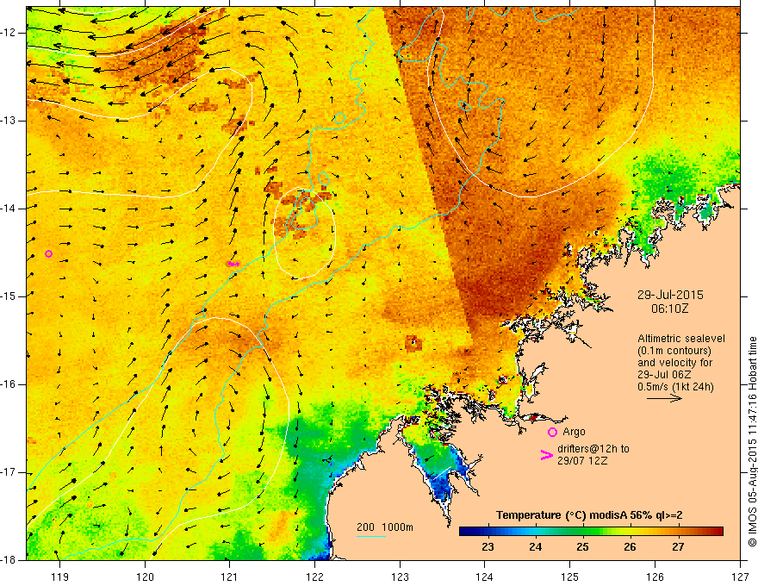Screen dimensions: 758x586
Task: Click the closed white sea-level contour eddy near 122E
Action: pos(305,233)
